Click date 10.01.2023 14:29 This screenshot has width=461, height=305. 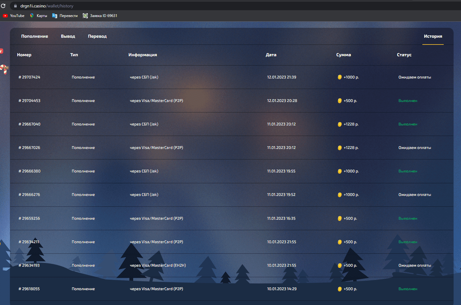(282, 289)
